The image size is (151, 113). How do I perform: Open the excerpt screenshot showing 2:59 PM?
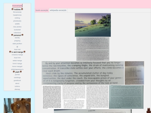click(93, 111)
